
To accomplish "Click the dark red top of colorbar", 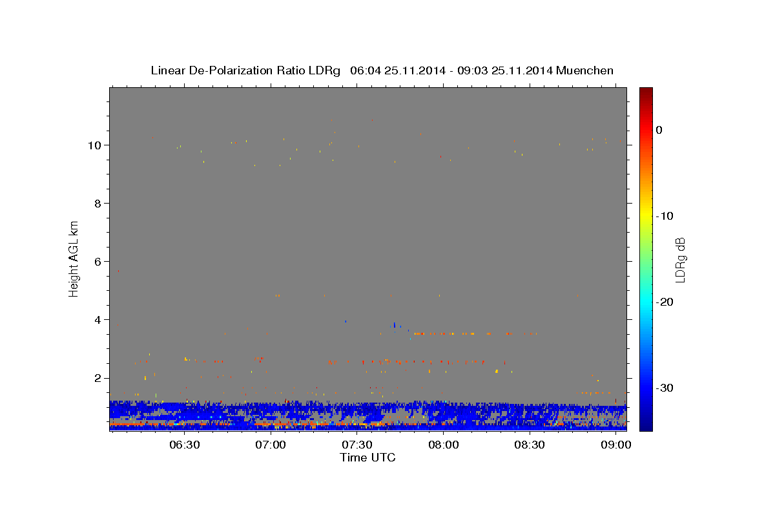I will 646,93.
